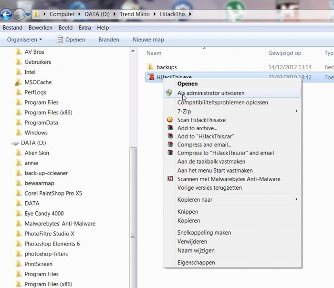The width and height of the screenshot is (334, 288).
Task: Click the locked MSOCache folder icon
Action: 19,82
